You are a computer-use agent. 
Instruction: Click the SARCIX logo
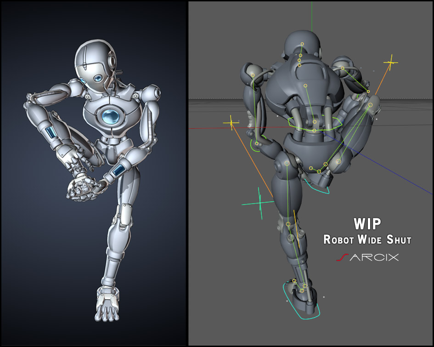coord(367,257)
